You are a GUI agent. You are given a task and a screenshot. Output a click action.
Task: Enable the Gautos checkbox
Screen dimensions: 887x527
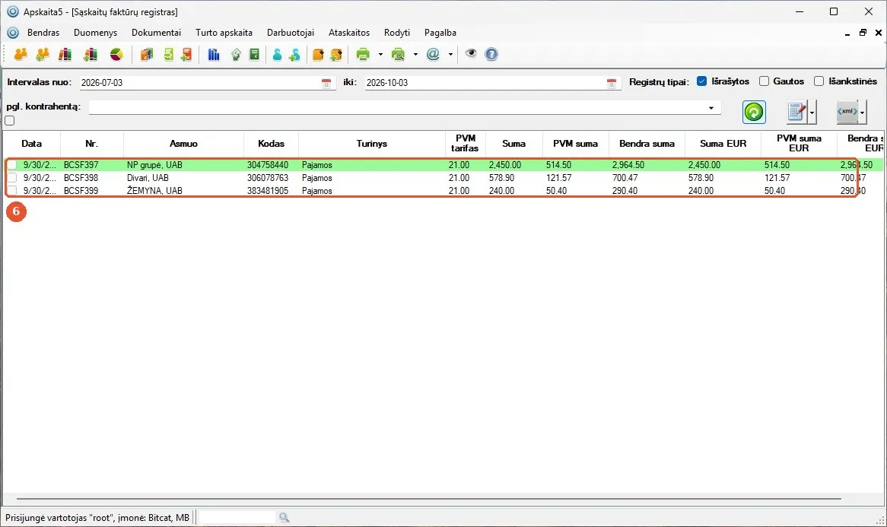click(765, 81)
